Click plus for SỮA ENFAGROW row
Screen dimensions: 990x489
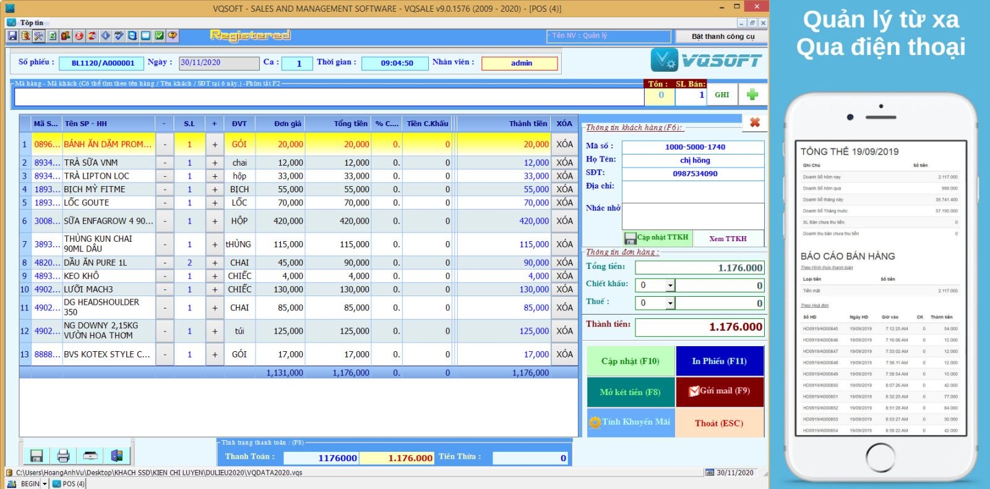tap(215, 221)
